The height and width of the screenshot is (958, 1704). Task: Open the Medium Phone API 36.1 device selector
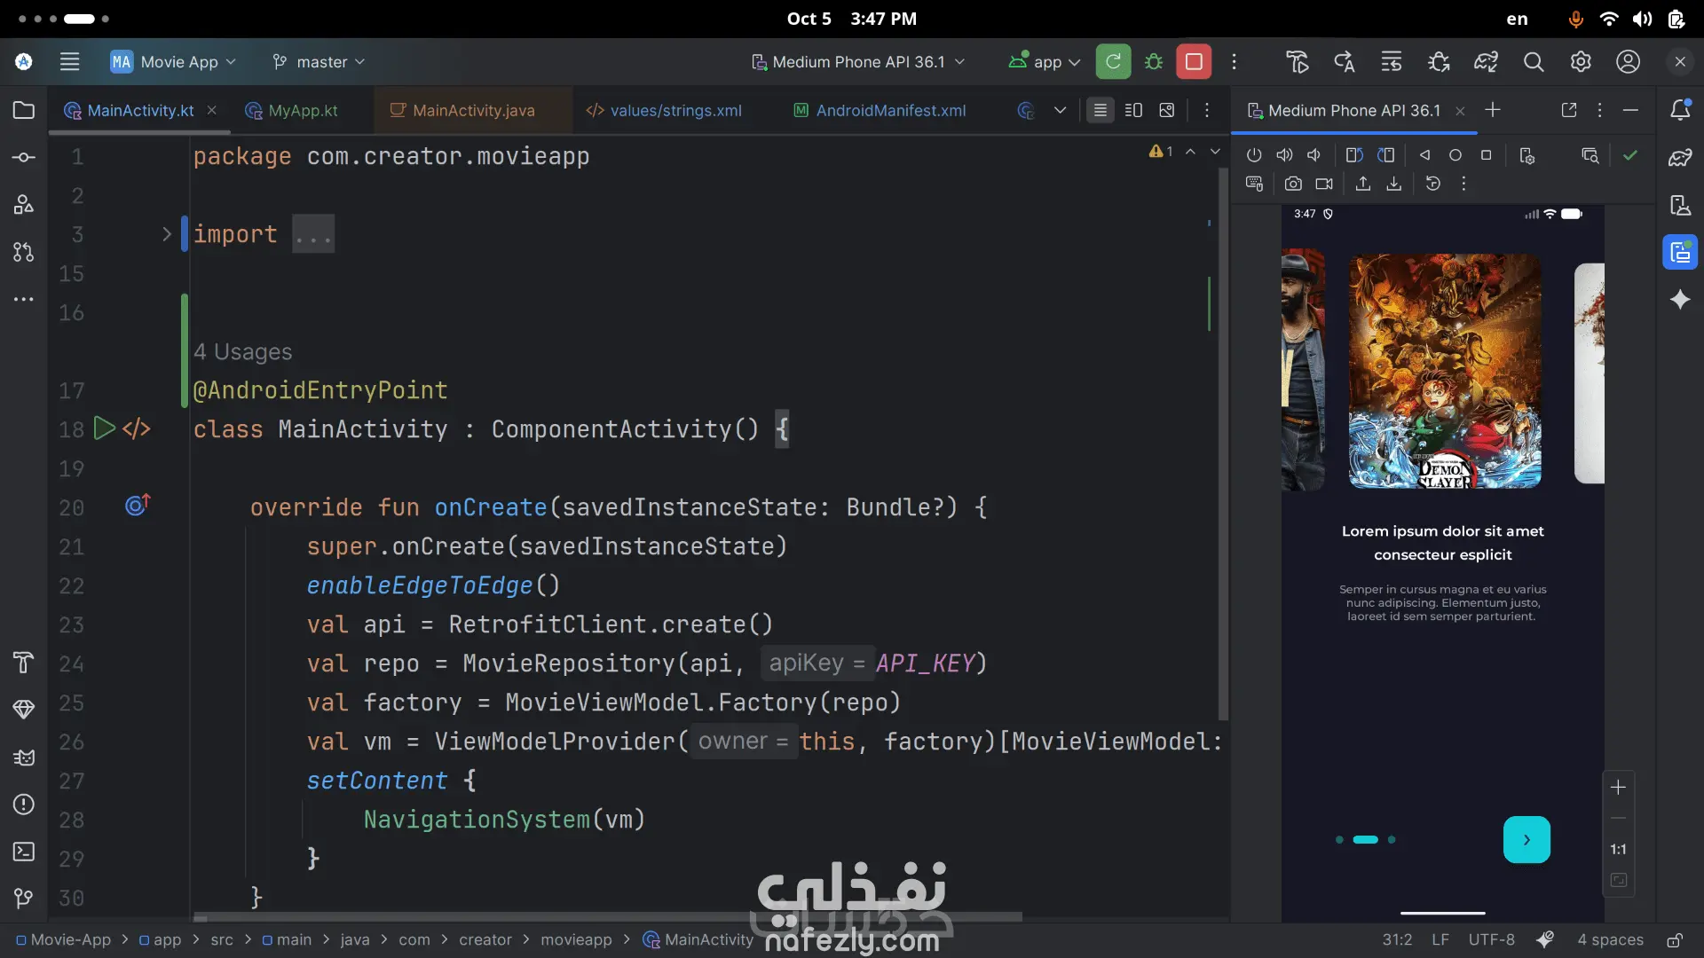click(x=857, y=62)
